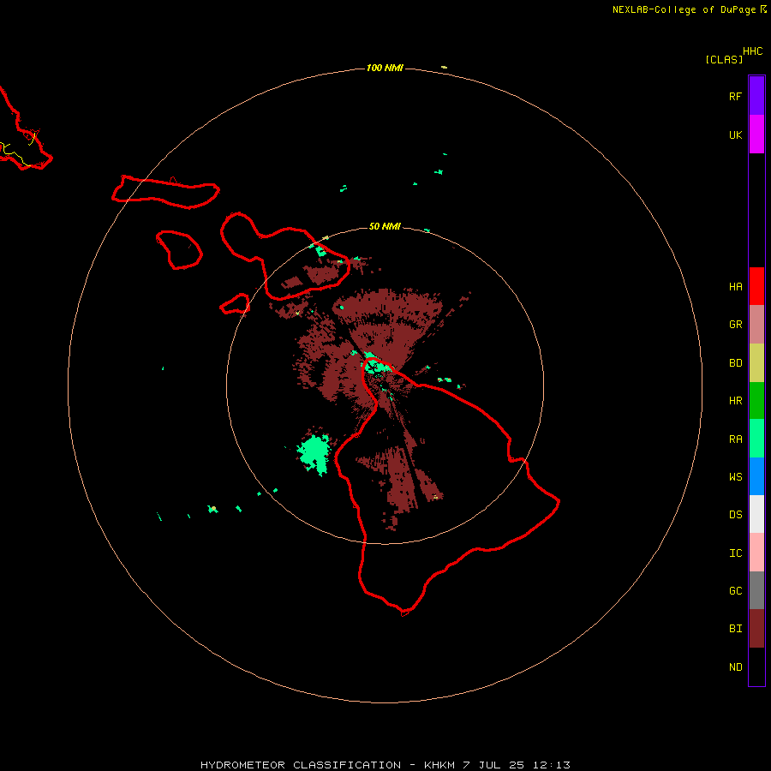Select the GC gray legend swatch
The height and width of the screenshot is (771, 771).
coord(756,590)
